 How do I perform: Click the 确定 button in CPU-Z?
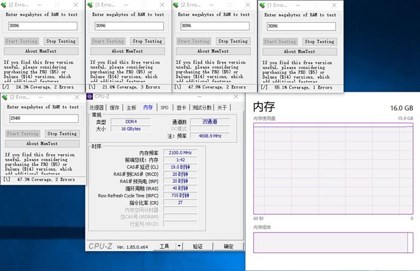click(x=229, y=246)
